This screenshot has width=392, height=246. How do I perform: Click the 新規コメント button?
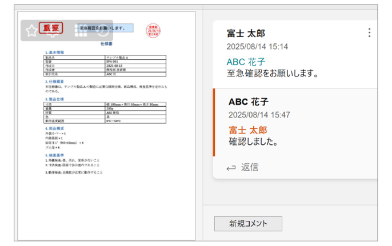[248, 224]
